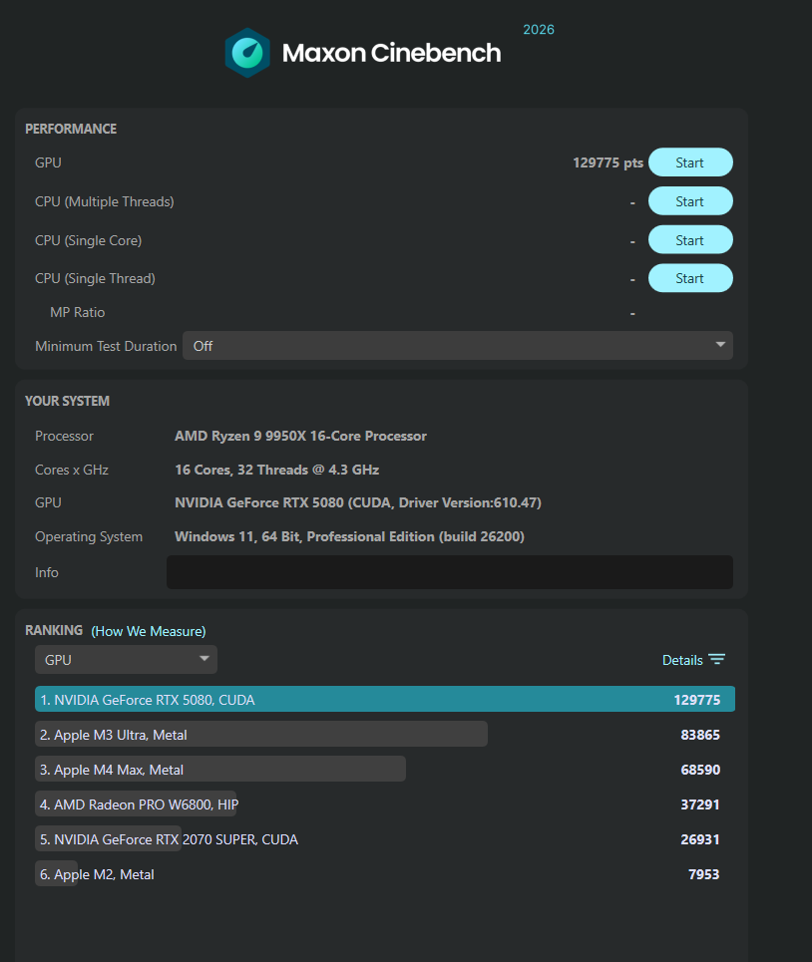Click the PERFORMANCE section heading
Screen dimensions: 812x962
point(71,129)
